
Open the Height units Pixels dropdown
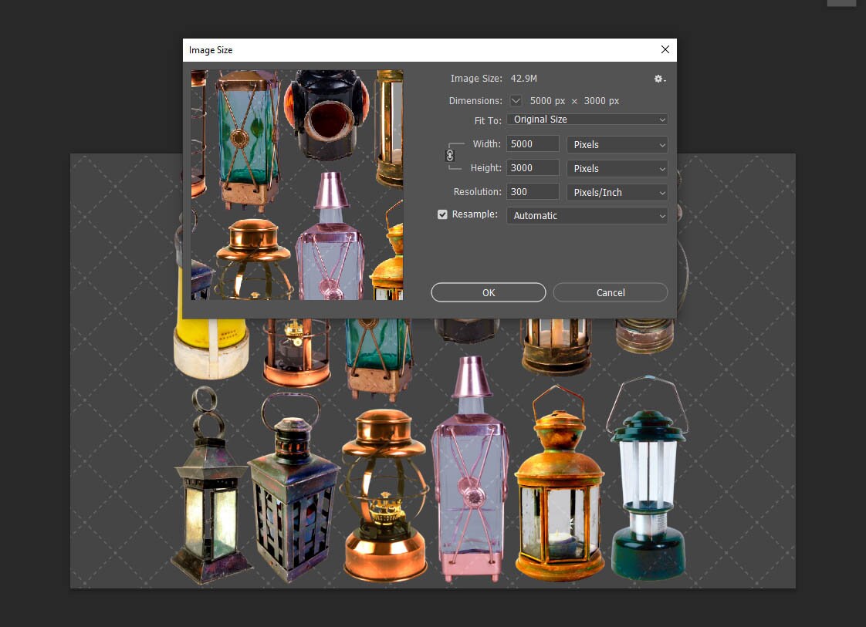click(x=617, y=167)
